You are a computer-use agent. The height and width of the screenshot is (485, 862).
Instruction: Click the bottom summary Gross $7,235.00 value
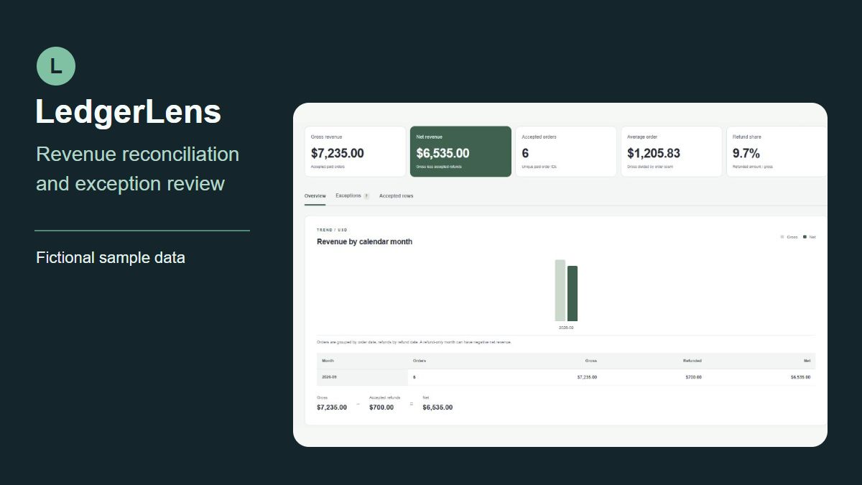click(x=332, y=407)
